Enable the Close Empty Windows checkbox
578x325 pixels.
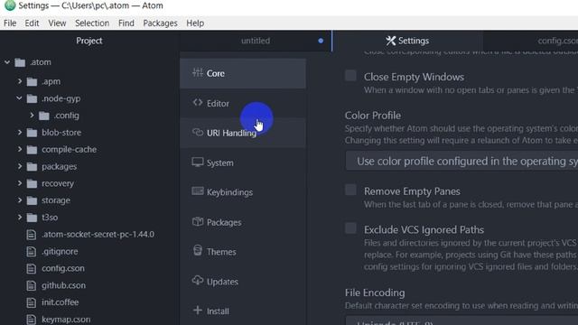pyautogui.click(x=350, y=76)
